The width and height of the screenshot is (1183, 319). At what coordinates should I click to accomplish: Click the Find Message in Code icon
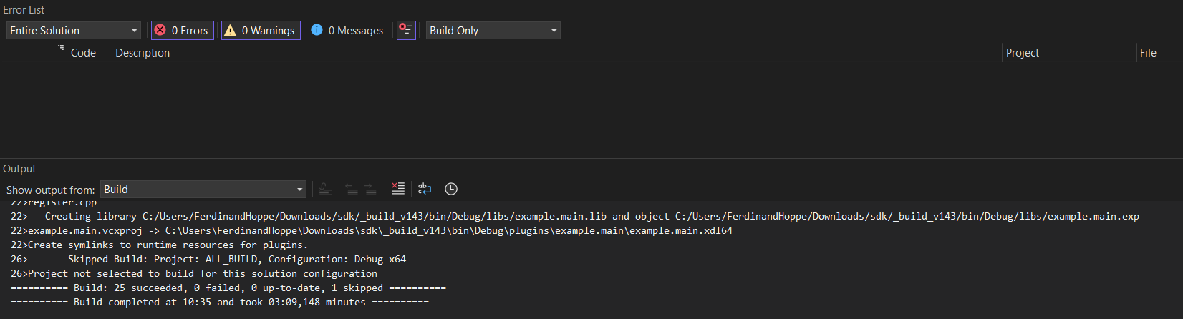click(x=325, y=189)
